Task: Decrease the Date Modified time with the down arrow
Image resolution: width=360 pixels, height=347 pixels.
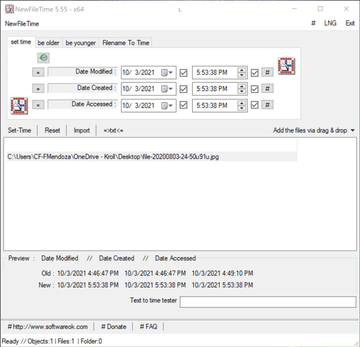Action: coord(241,75)
